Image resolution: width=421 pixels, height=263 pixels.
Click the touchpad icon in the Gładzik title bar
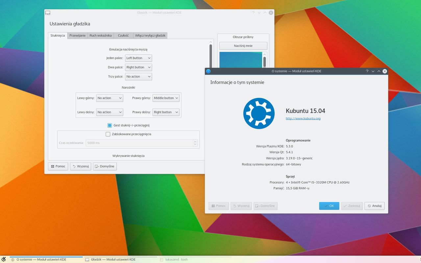[48, 12]
